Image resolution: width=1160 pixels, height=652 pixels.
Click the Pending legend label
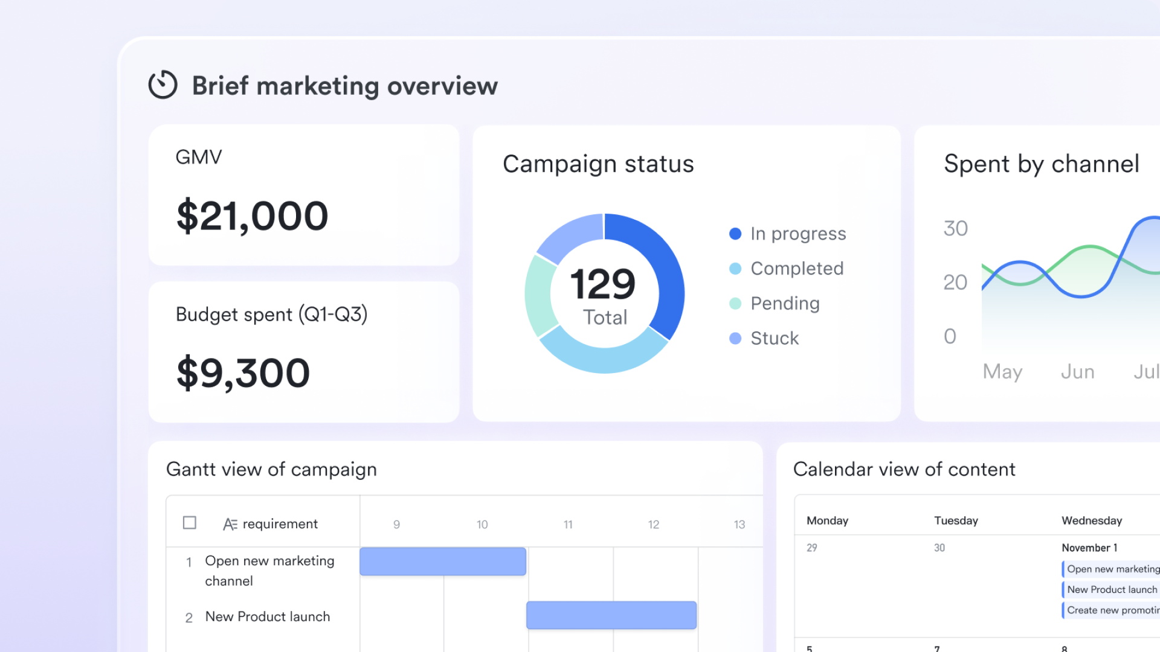coord(785,304)
